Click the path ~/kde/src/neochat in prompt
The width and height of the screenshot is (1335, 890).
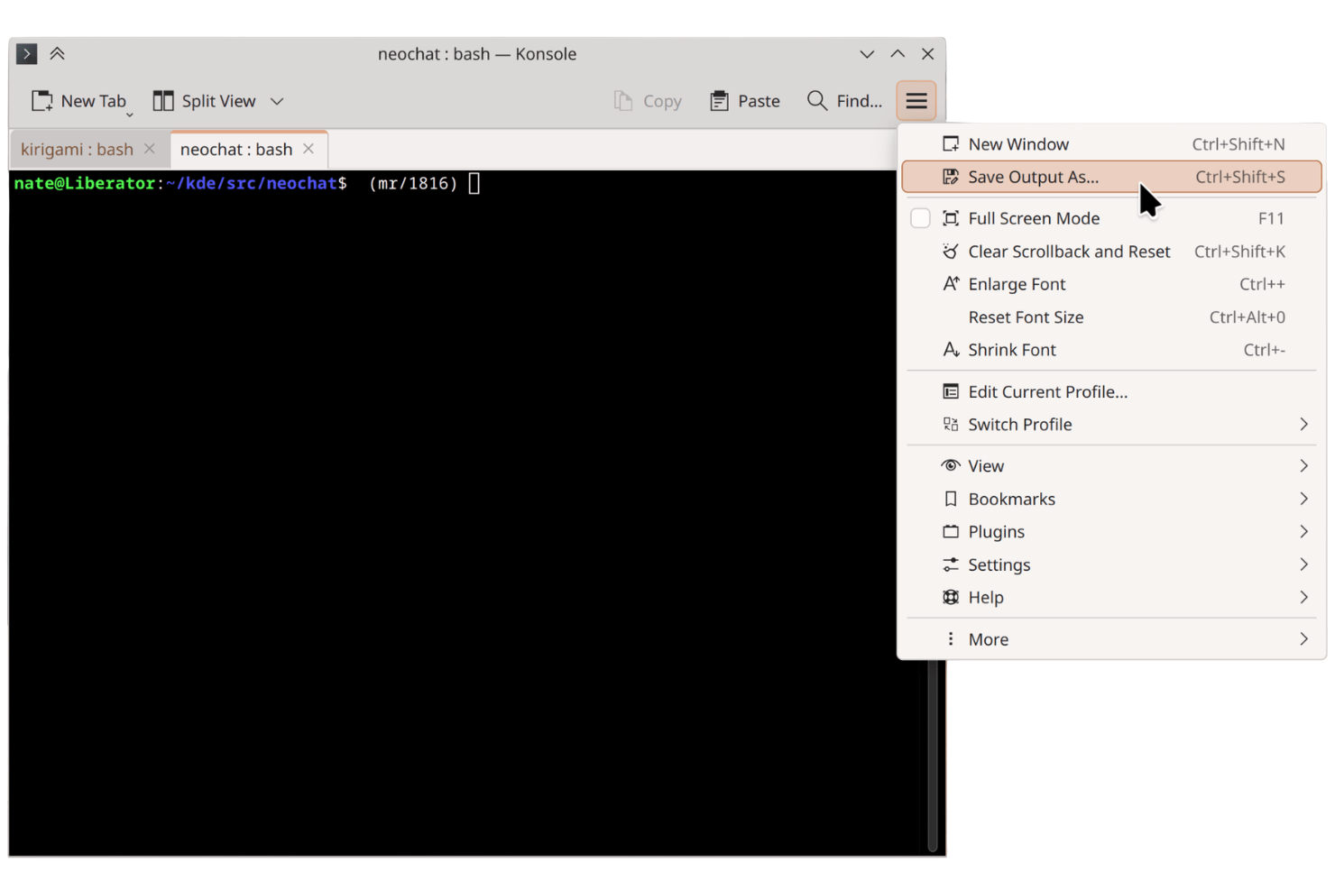coord(252,184)
